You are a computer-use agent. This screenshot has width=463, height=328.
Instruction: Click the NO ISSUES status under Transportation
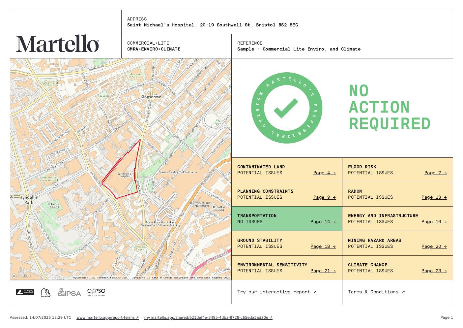point(250,222)
